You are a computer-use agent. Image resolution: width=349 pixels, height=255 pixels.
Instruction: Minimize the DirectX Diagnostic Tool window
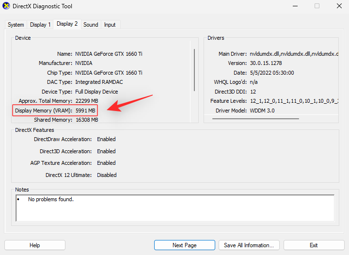[x=295, y=6]
